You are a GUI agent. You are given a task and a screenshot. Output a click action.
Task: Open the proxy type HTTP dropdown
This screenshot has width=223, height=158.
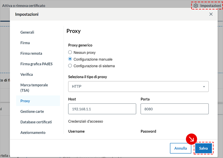tap(138, 87)
